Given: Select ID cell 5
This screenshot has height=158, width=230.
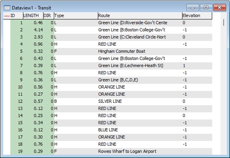Looking at the screenshot, I should [17, 51].
